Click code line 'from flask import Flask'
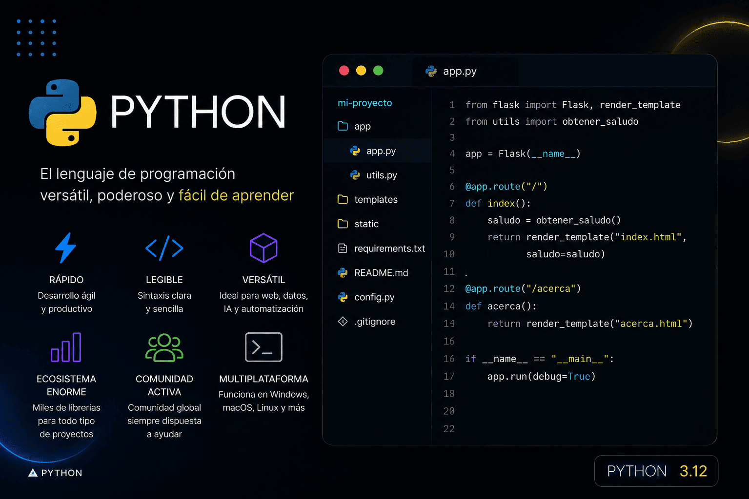Image resolution: width=749 pixels, height=499 pixels. [x=573, y=105]
